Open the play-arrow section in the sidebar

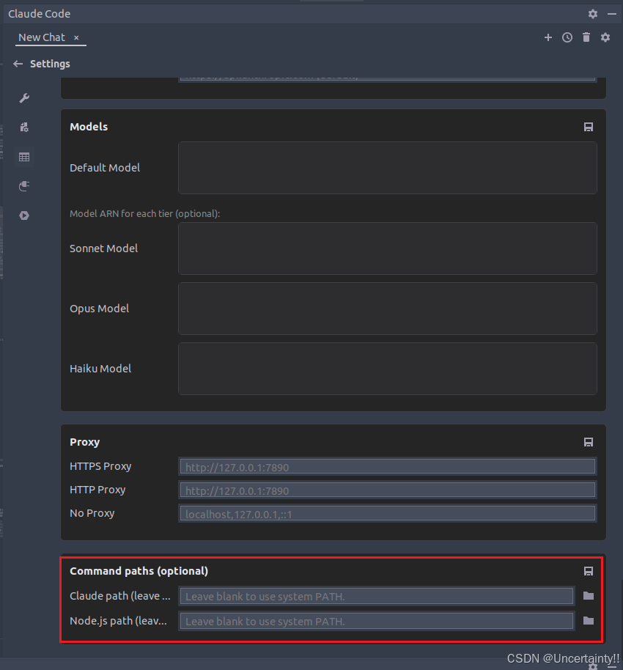24,216
